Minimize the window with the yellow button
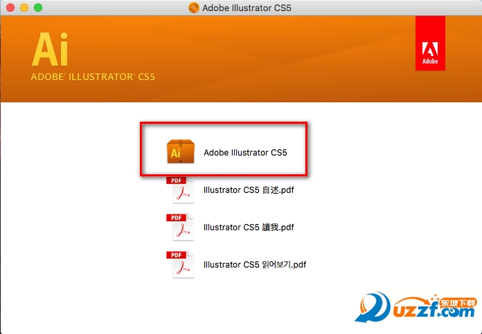This screenshot has height=334, width=482. pos(24,8)
